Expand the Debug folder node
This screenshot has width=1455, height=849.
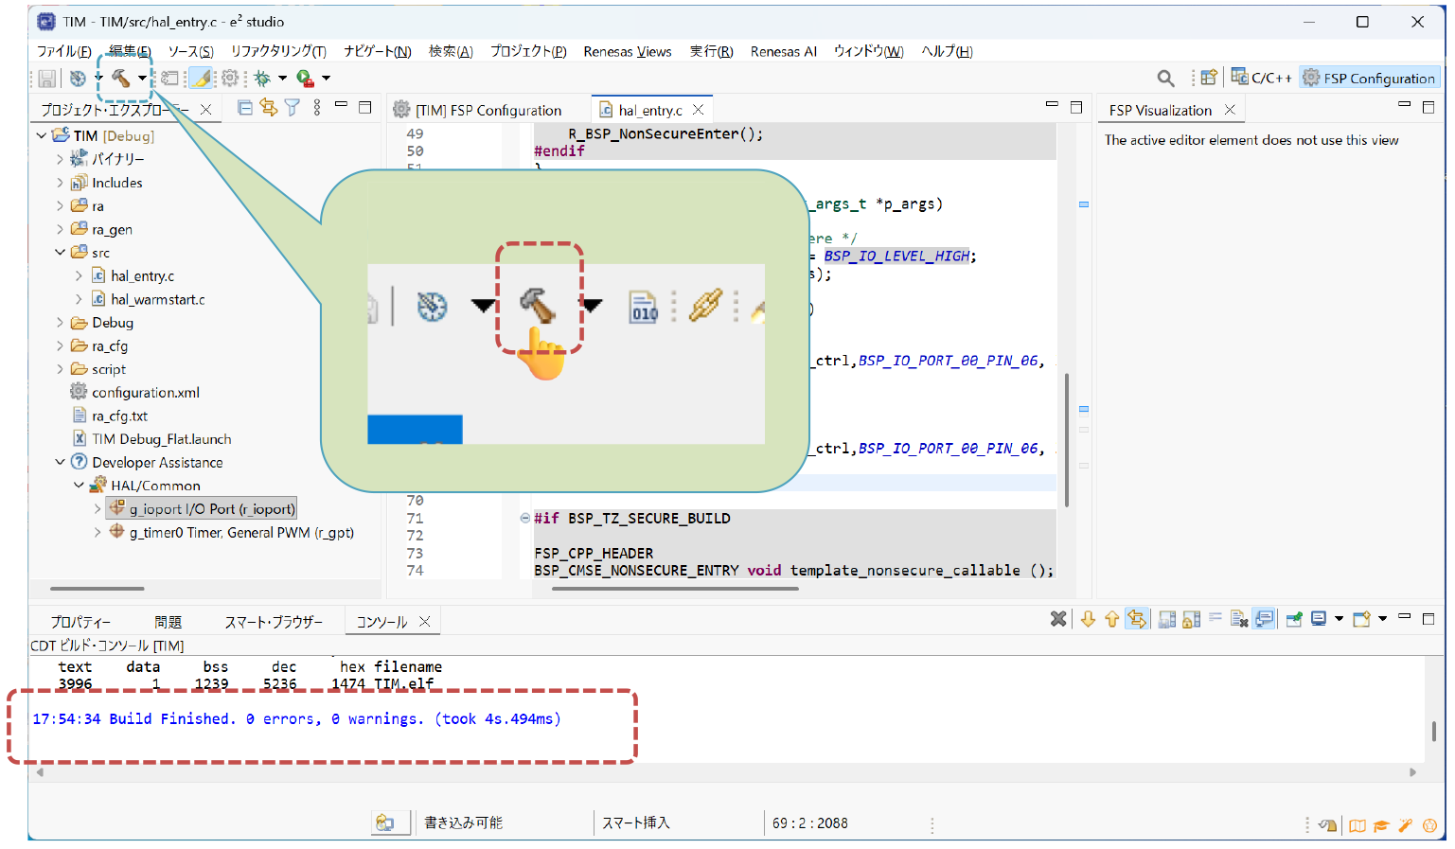(x=60, y=323)
